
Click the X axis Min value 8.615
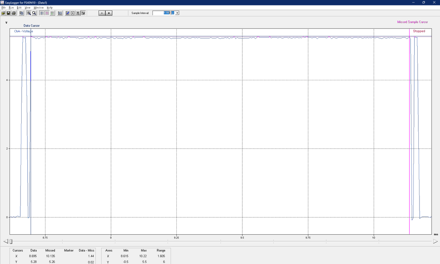pyautogui.click(x=124, y=256)
